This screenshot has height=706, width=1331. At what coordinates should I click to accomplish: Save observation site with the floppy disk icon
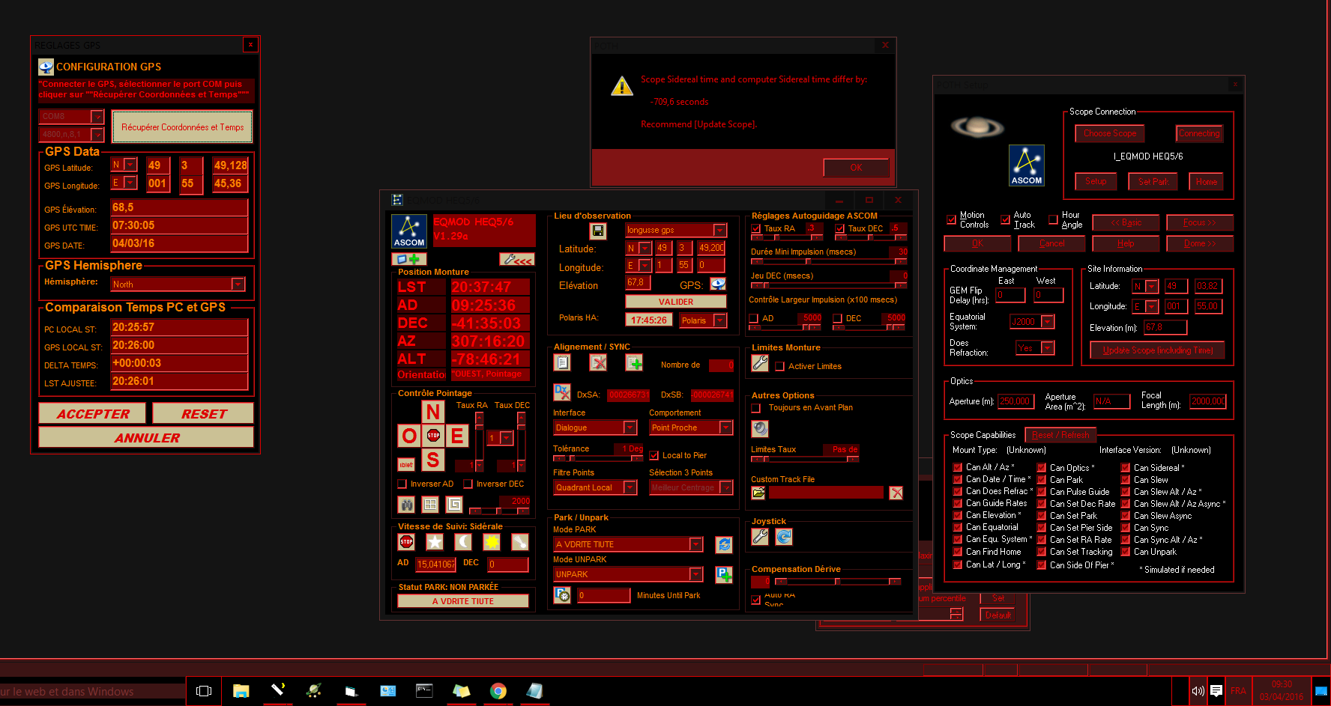point(597,231)
